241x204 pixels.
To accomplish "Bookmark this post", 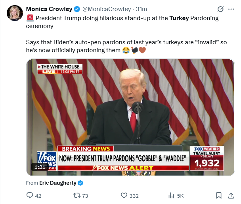I will tap(219, 195).
